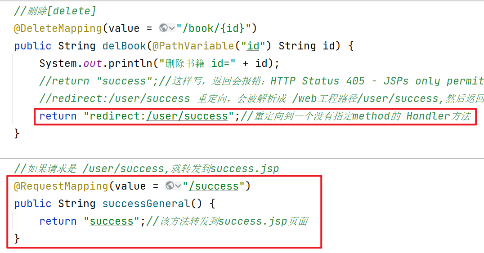Click the closing brace of successGeneral method
This screenshot has width=484, height=253.
pyautogui.click(x=17, y=239)
